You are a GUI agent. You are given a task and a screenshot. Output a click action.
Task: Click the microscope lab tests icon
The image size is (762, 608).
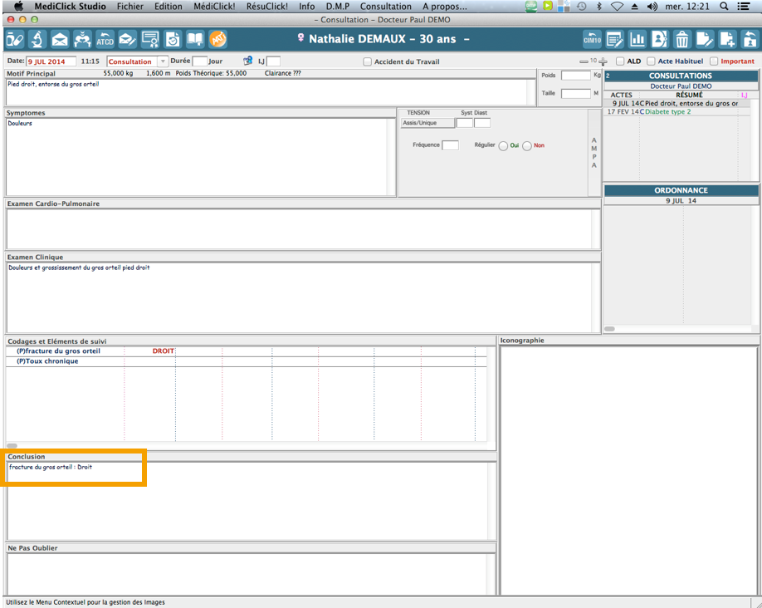point(37,39)
